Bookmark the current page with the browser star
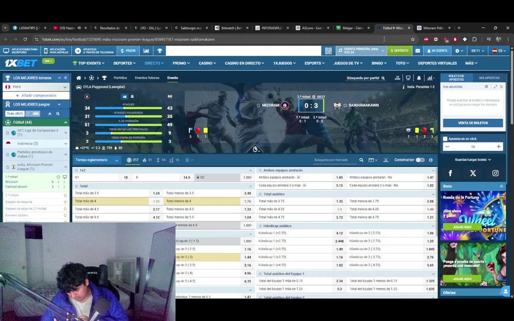 pyautogui.click(x=413, y=39)
